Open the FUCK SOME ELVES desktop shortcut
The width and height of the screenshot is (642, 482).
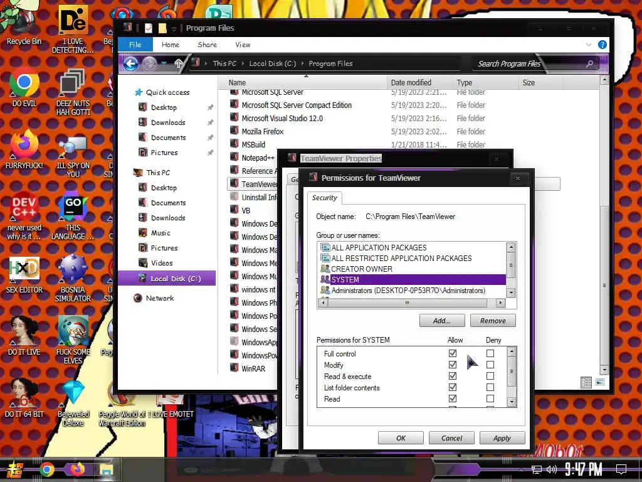point(73,340)
